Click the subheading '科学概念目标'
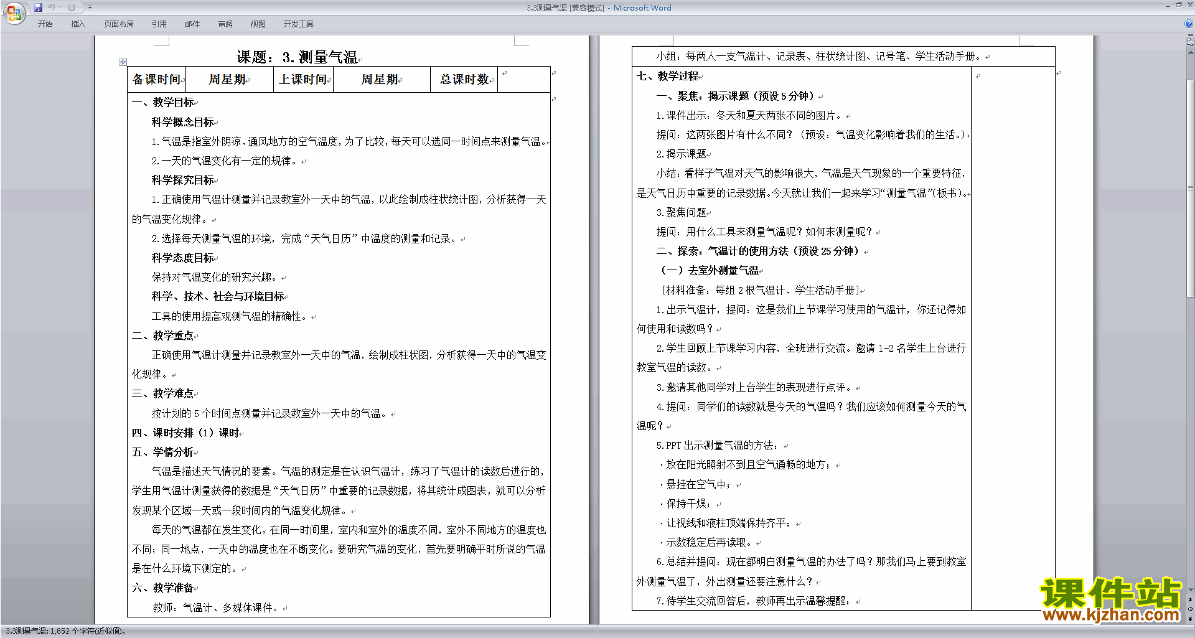 [183, 122]
